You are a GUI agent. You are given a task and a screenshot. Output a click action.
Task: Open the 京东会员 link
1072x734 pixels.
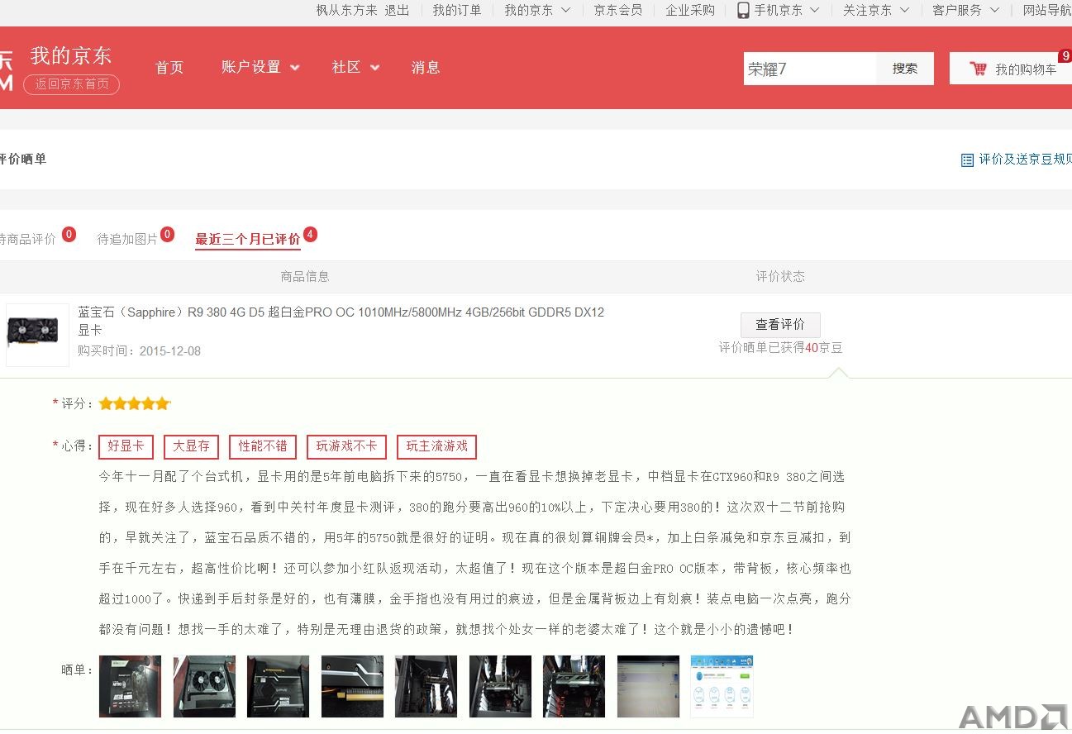618,10
